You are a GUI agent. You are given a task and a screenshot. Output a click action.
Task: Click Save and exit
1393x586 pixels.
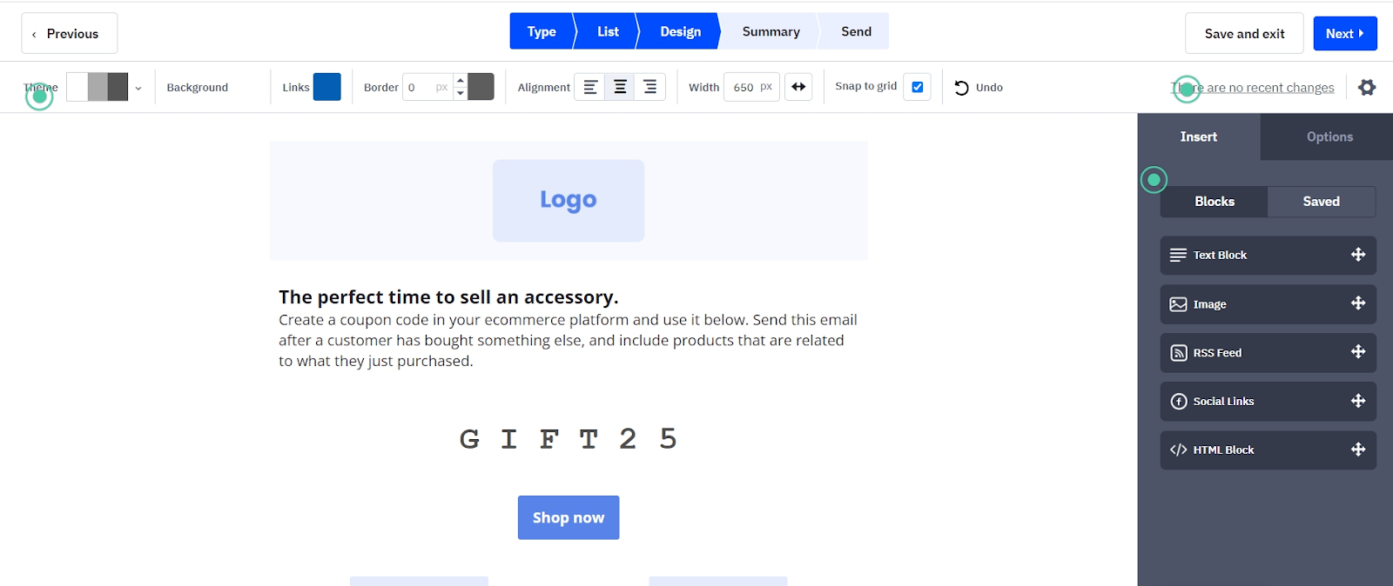click(x=1244, y=33)
